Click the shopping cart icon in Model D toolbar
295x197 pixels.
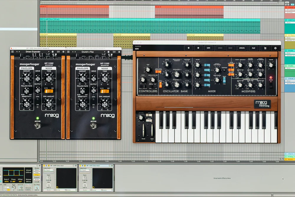point(265,48)
